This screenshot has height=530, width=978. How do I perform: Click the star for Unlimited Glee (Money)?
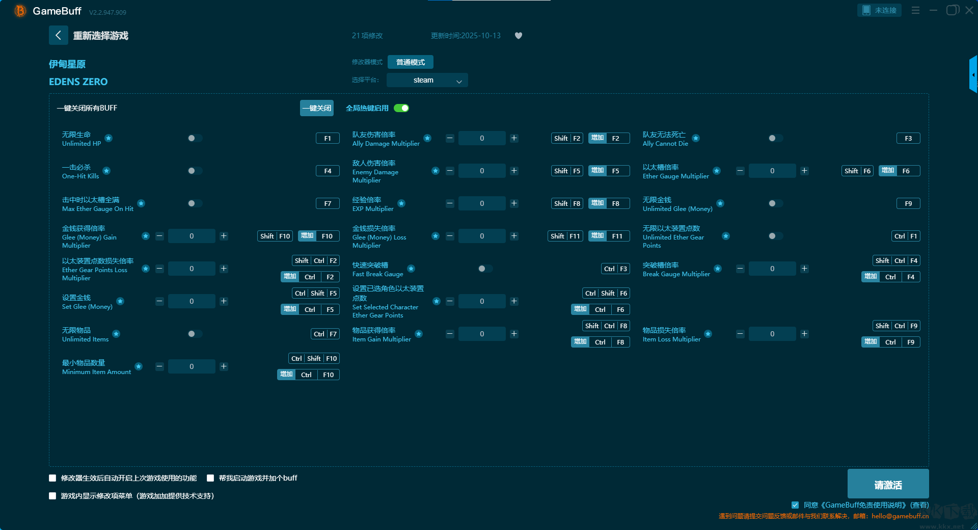click(720, 203)
